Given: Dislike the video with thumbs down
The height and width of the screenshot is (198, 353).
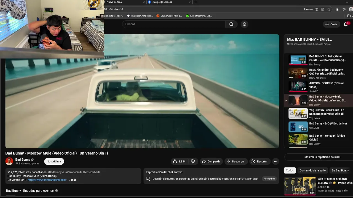Looking at the screenshot, I should (x=193, y=161).
